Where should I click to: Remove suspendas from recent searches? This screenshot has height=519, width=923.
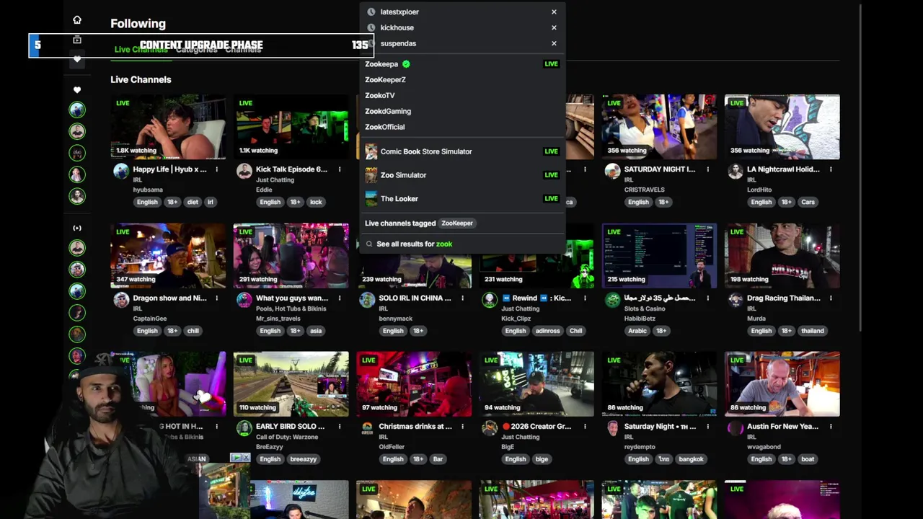[554, 43]
